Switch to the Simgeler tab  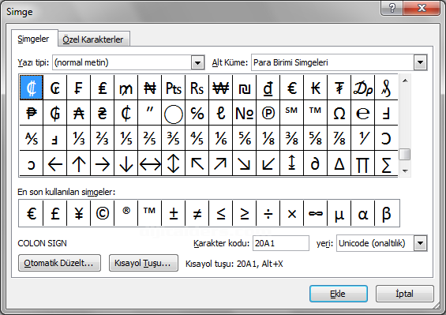33,39
